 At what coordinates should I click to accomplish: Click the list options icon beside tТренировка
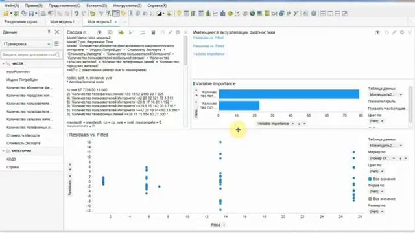pyautogui.click(x=56, y=44)
